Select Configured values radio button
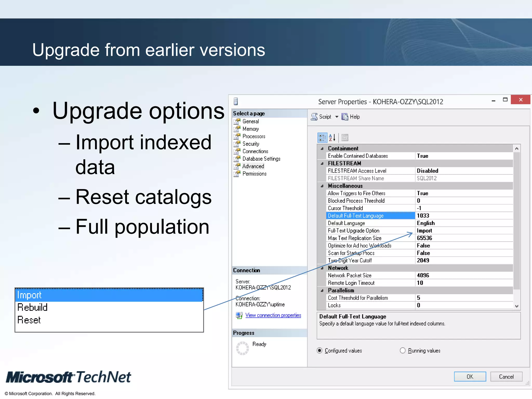Image resolution: width=532 pixels, height=399 pixels. (320, 351)
